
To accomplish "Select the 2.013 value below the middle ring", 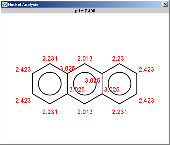I will (x=85, y=112).
